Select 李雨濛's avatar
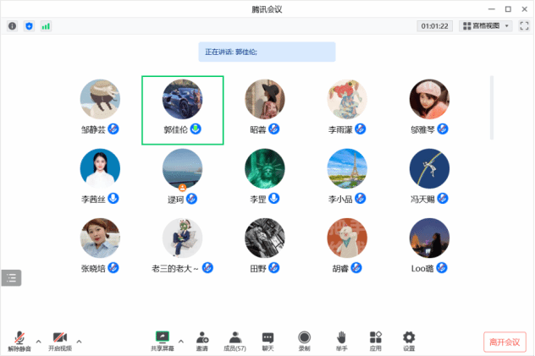This screenshot has height=356, width=535. coord(347,99)
